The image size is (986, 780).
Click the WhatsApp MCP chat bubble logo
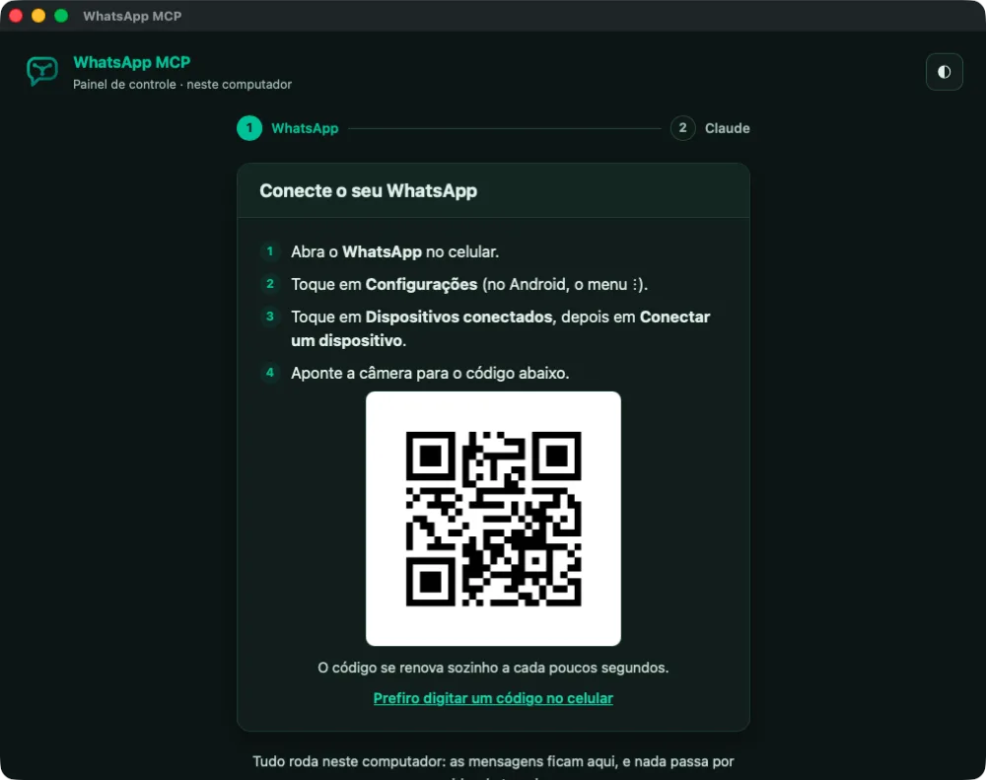point(42,71)
